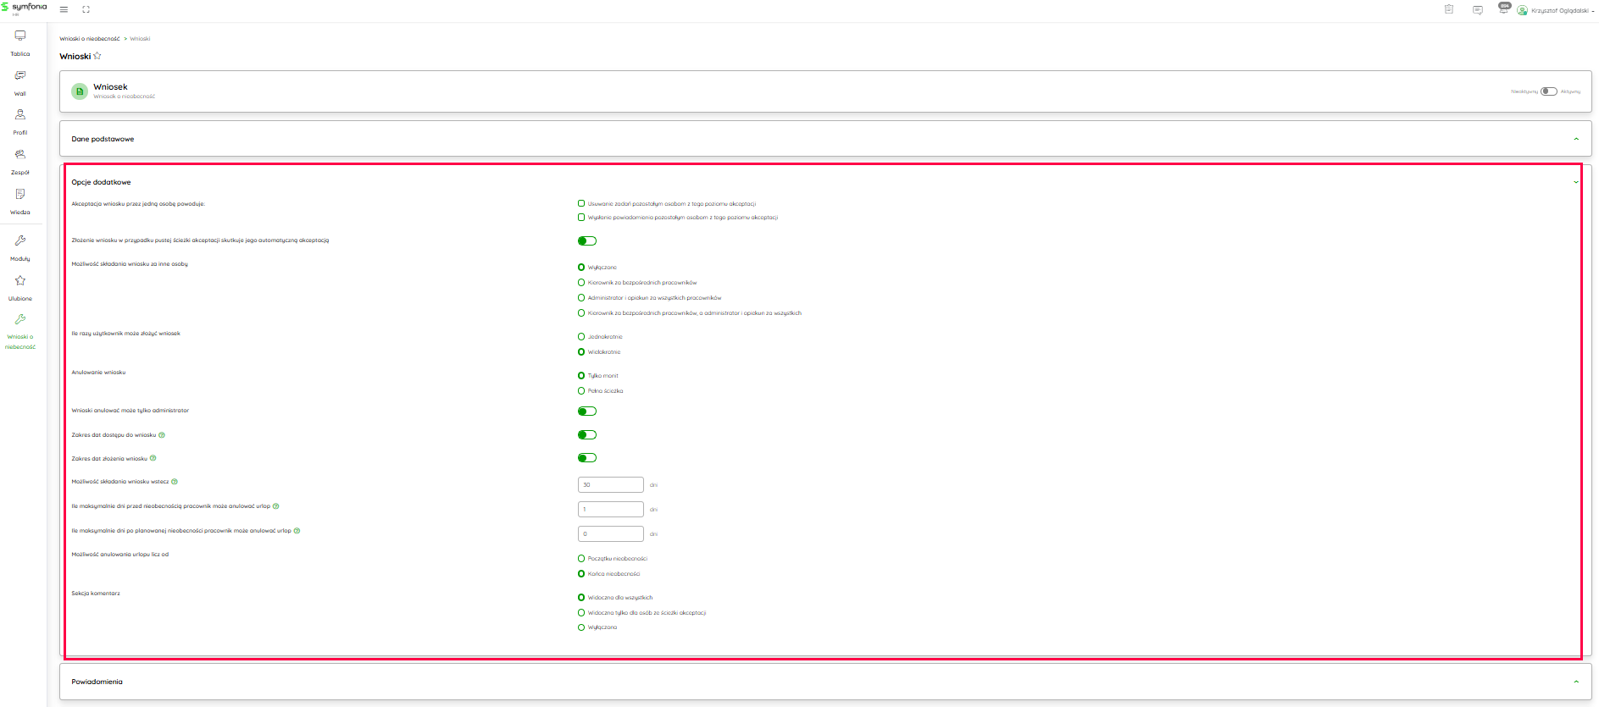Click the hamburger menu icon

tap(64, 9)
